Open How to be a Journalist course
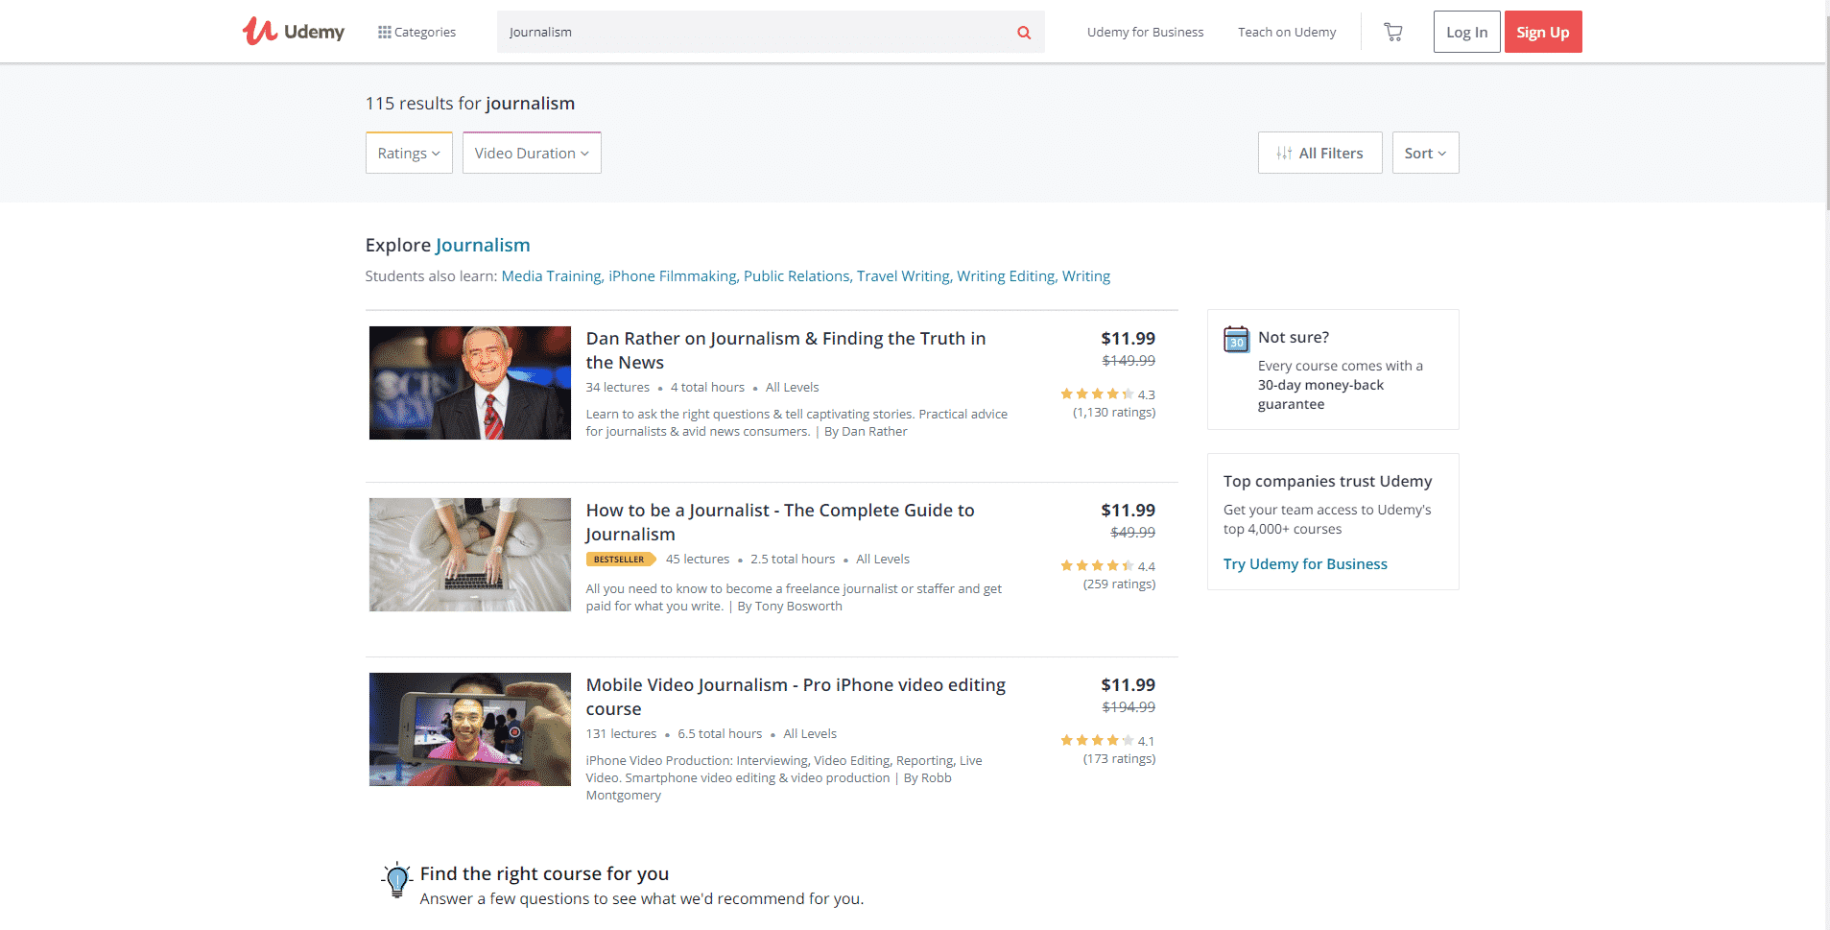Image resolution: width=1830 pixels, height=930 pixels. (x=780, y=522)
